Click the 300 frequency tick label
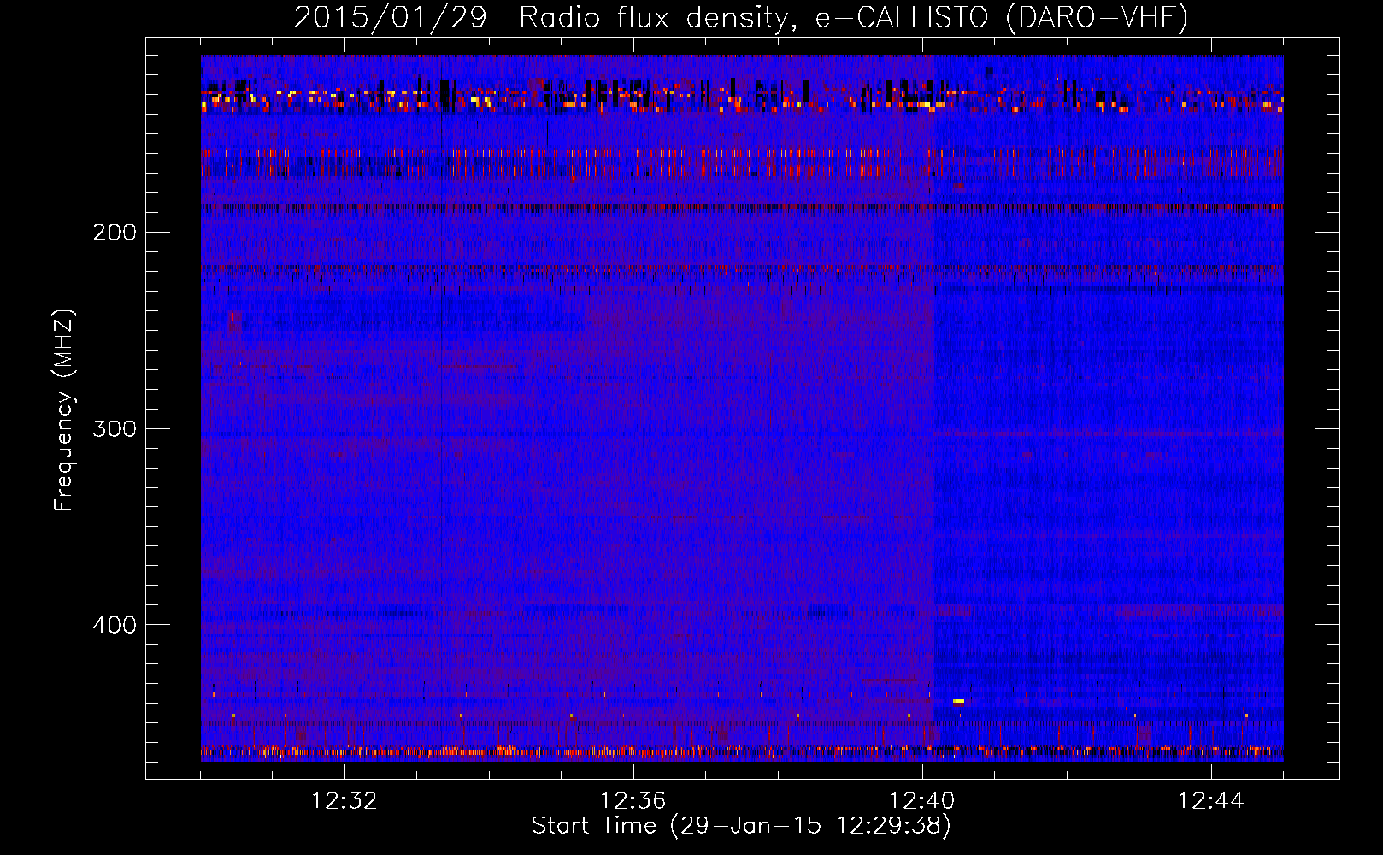This screenshot has width=1383, height=855. click(x=115, y=428)
